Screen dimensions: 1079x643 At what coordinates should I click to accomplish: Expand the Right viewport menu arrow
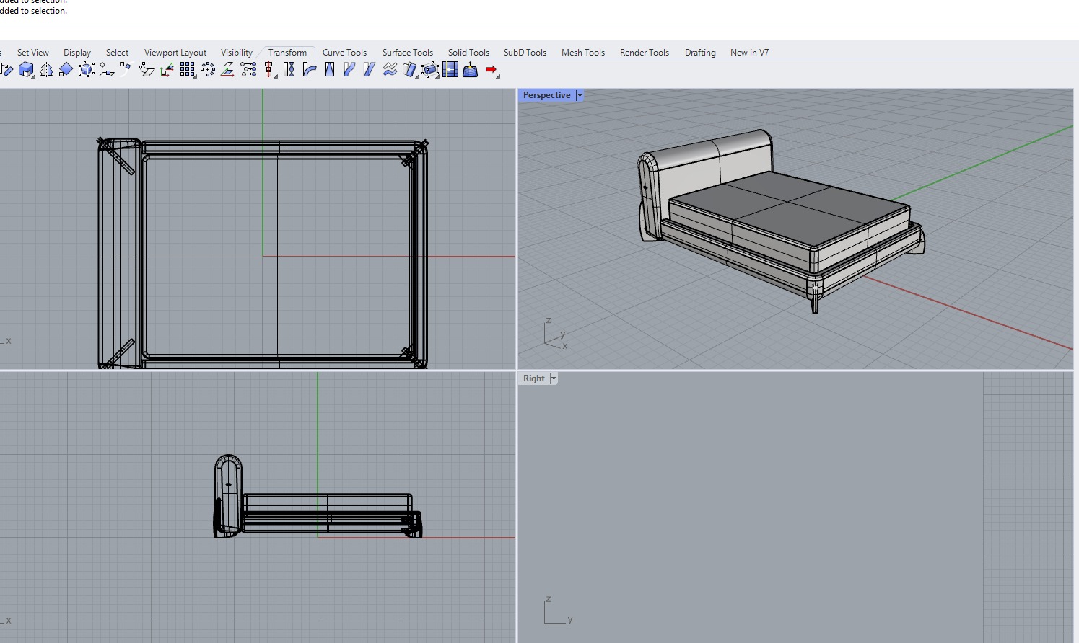point(554,378)
